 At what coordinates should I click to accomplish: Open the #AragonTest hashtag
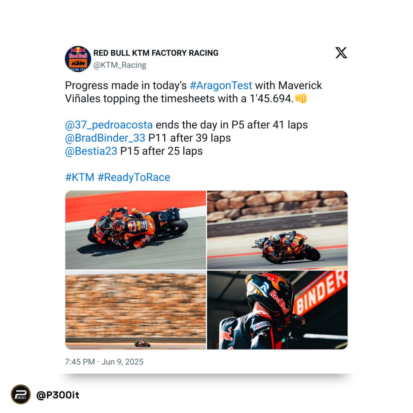pos(221,85)
